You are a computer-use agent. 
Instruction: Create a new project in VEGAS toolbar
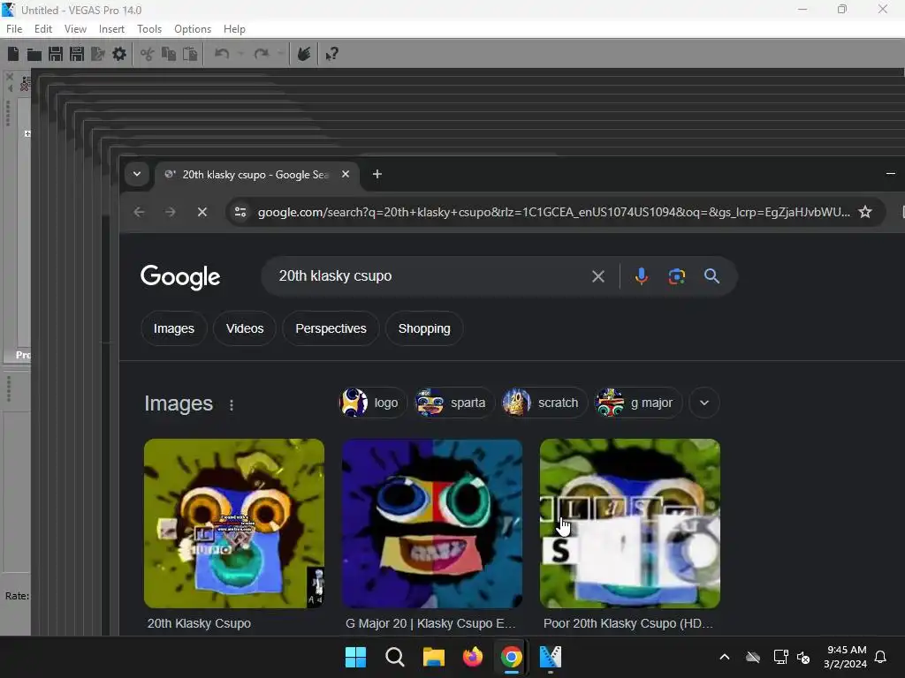[12, 54]
